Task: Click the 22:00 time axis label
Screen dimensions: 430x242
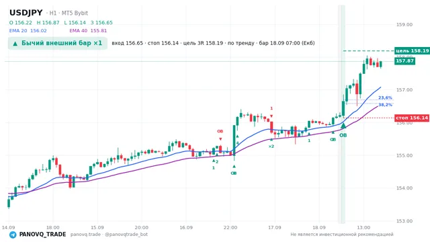Action: 230,227
